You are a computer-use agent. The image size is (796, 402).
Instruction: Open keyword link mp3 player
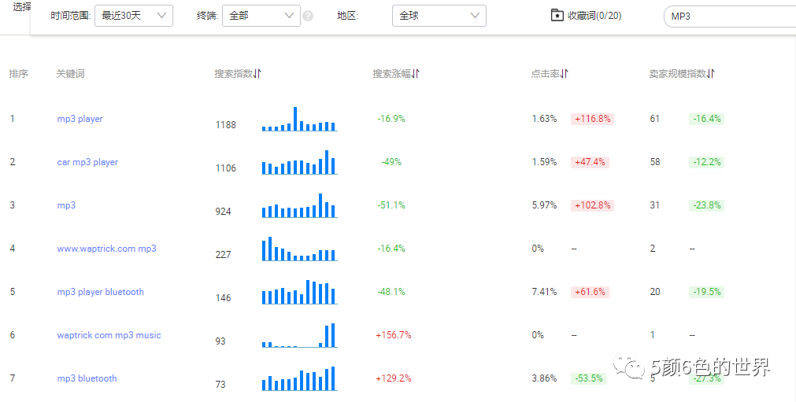coord(80,119)
